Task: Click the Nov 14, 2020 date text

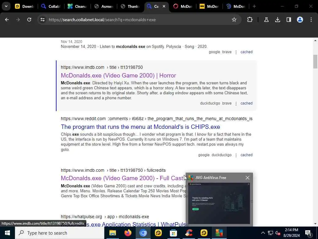Action: click(71, 42)
